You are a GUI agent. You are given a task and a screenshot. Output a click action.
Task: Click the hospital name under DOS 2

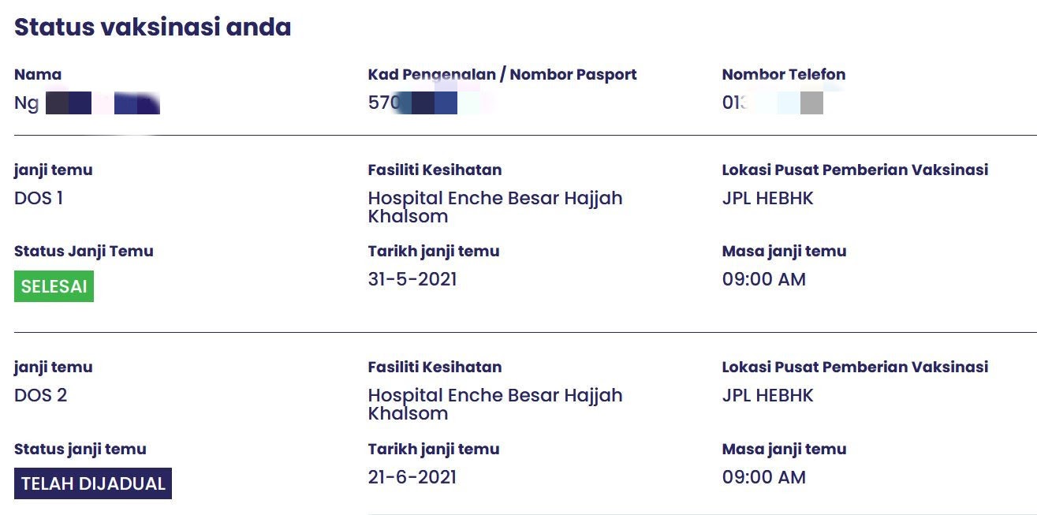pos(494,404)
